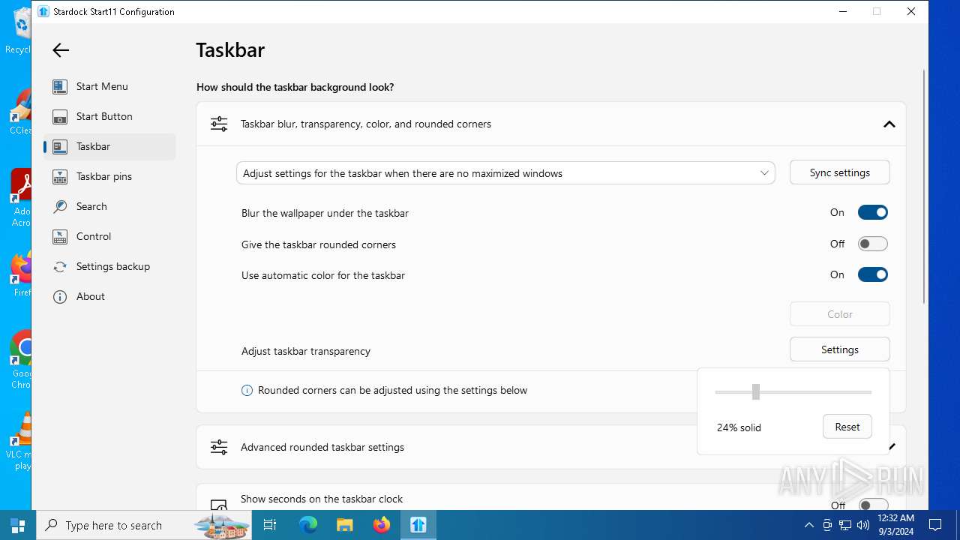Toggle Show seconds on taskbar clock
This screenshot has width=960, height=540.
click(x=873, y=505)
